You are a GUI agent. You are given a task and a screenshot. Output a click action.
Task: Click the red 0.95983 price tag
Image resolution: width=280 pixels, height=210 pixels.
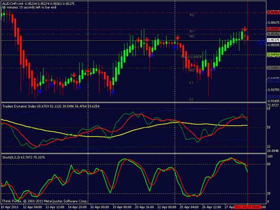(273, 13)
